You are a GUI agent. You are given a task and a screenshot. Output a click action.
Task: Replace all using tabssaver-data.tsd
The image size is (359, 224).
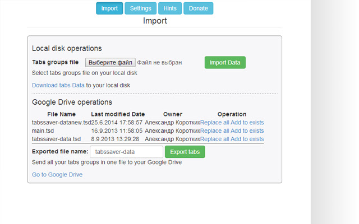[214, 139]
